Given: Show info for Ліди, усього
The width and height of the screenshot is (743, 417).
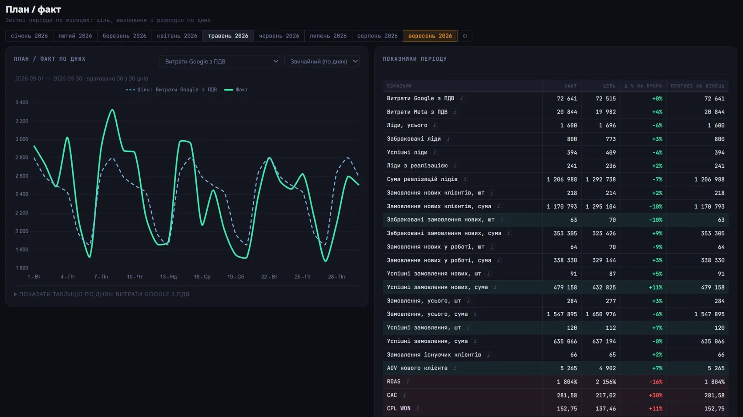Looking at the screenshot, I should [434, 125].
